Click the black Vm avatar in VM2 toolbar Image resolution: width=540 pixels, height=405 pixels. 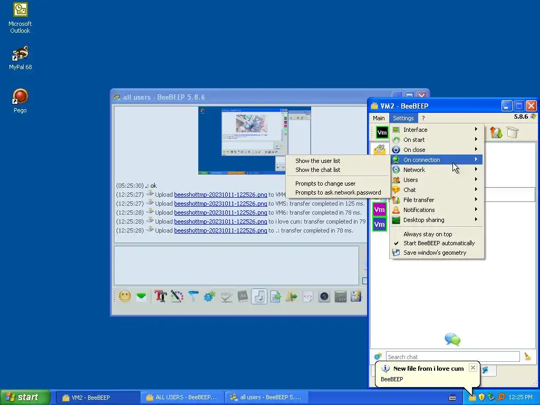382,132
